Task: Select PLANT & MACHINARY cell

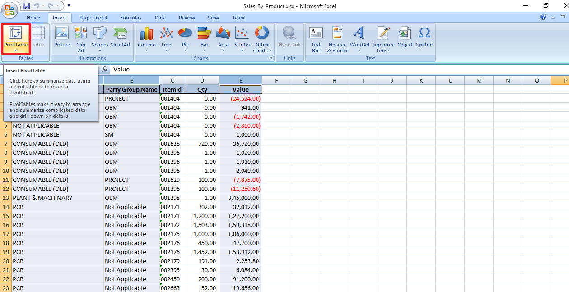Action: (x=57, y=198)
